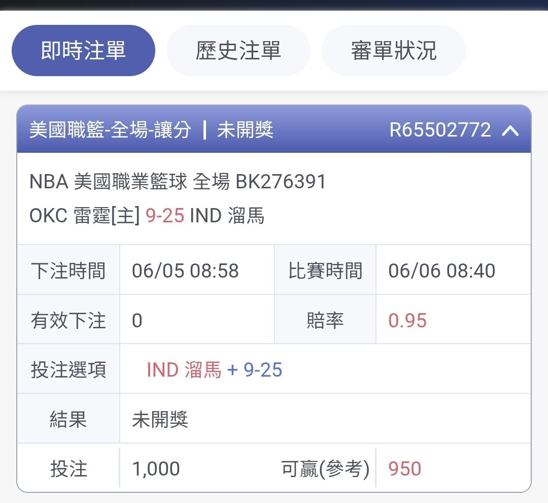
Task: Switch to the 即時注單 tab
Action: tap(83, 50)
